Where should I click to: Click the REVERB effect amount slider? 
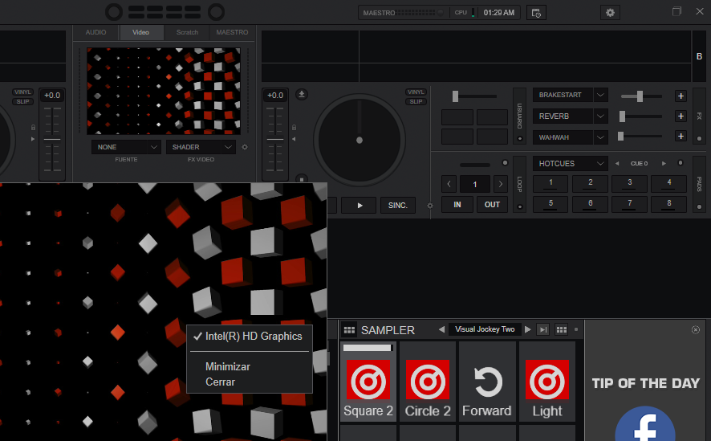640,116
